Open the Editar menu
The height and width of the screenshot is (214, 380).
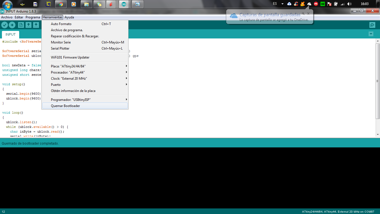(x=19, y=17)
